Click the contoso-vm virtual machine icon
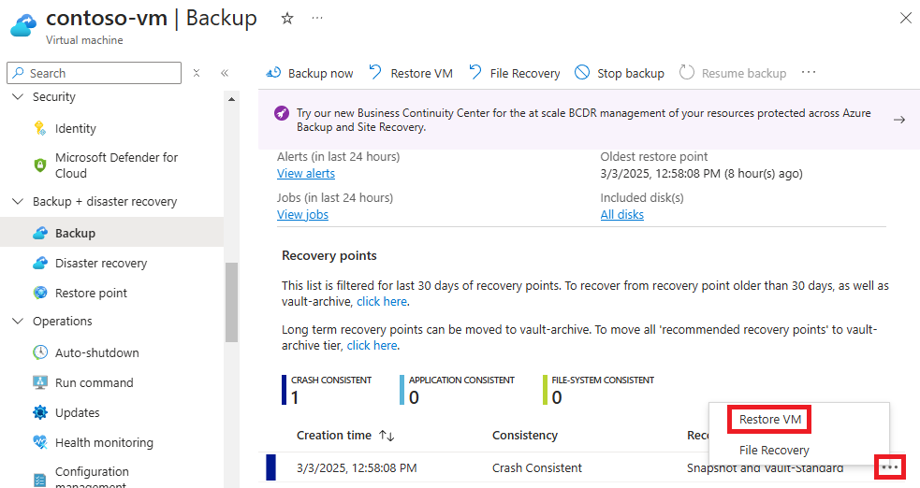The image size is (920, 488). (23, 26)
